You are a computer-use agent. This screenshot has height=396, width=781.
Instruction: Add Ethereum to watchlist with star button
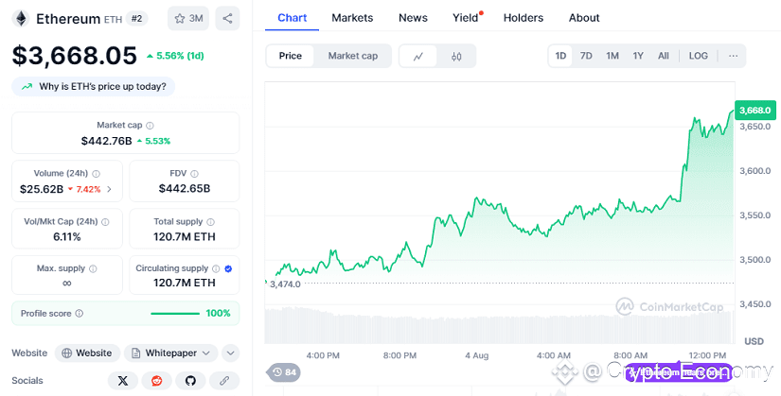[188, 18]
